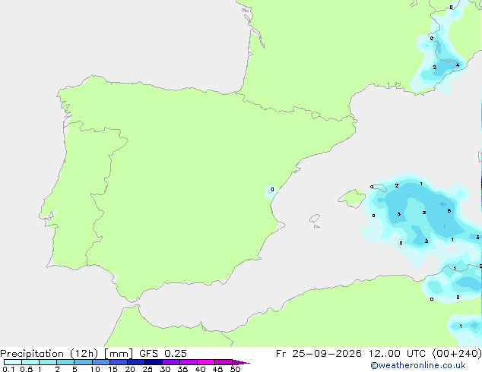Viewport: 482px width, 372px height.
Task: Click the 4 mm value in southeast France
Action: (x=458, y=65)
